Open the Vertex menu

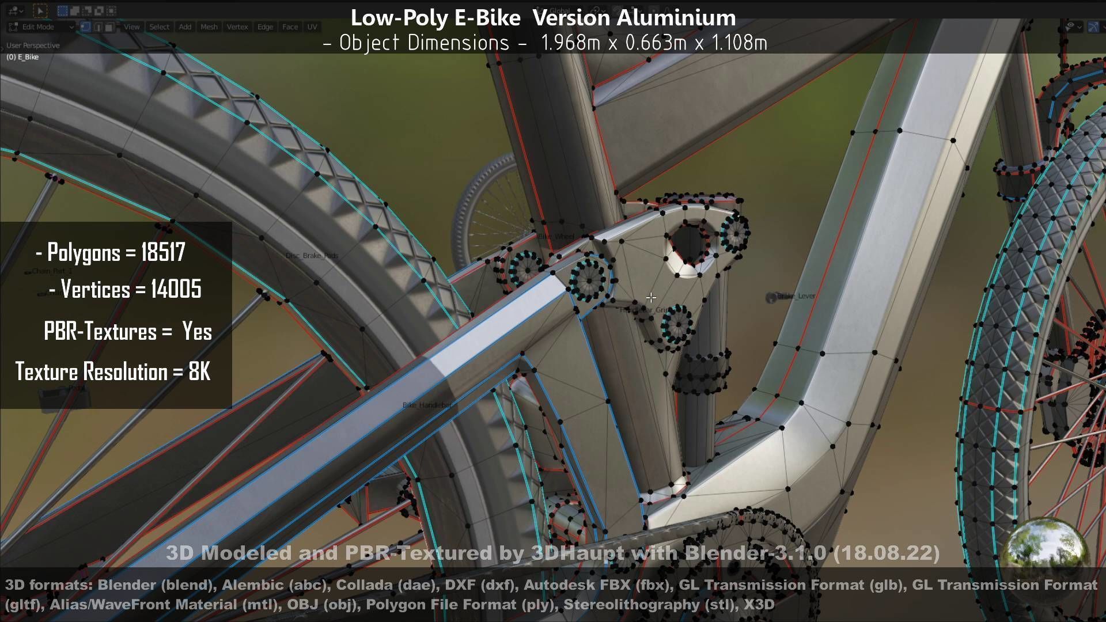point(237,27)
